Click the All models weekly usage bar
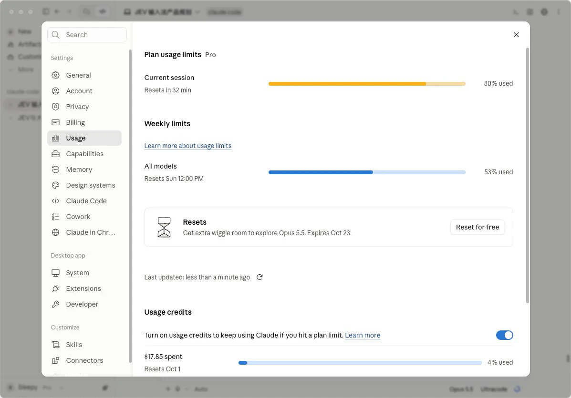This screenshot has width=571, height=398. point(367,172)
